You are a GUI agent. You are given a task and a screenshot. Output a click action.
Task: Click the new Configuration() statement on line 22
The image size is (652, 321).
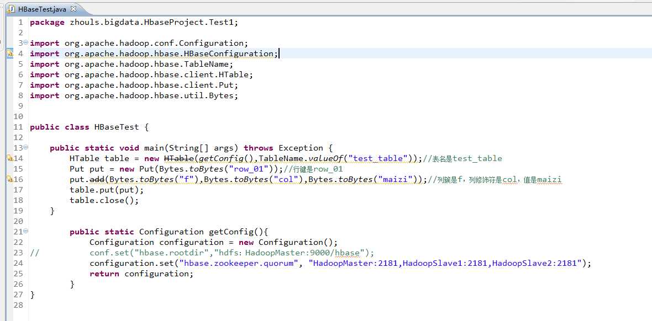pos(213,242)
